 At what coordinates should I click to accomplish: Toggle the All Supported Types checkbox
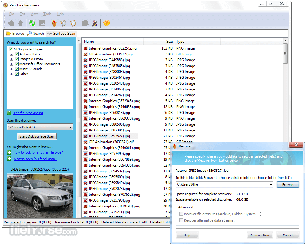(x=11, y=49)
